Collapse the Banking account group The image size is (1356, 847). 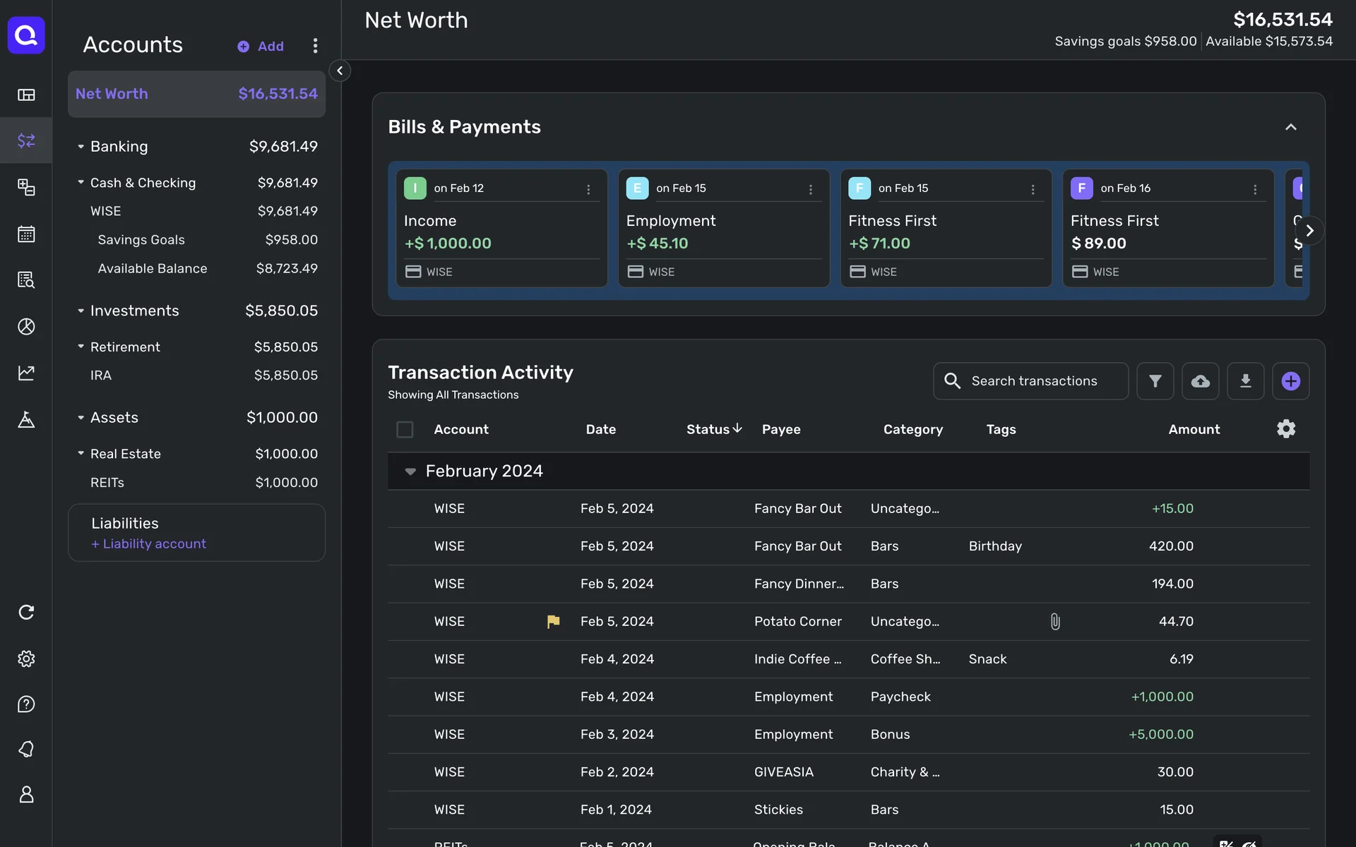(x=81, y=147)
